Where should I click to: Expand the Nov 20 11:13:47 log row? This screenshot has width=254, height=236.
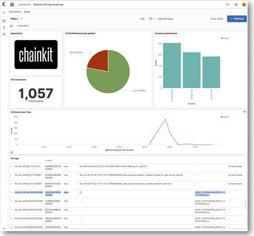[x=11, y=167]
